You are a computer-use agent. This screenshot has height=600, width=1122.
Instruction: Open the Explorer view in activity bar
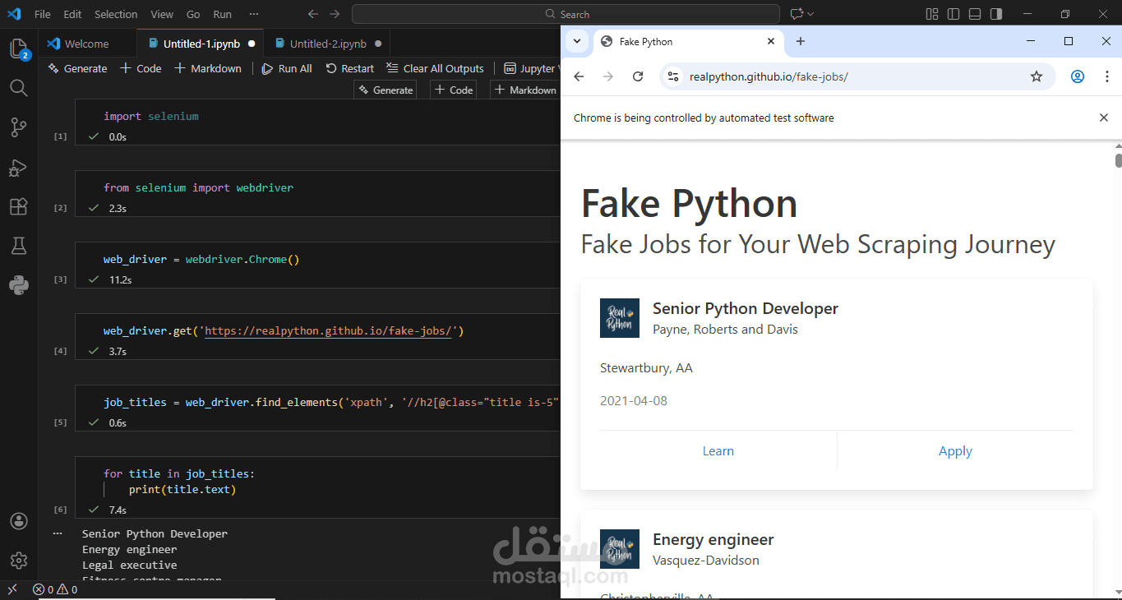coord(18,48)
